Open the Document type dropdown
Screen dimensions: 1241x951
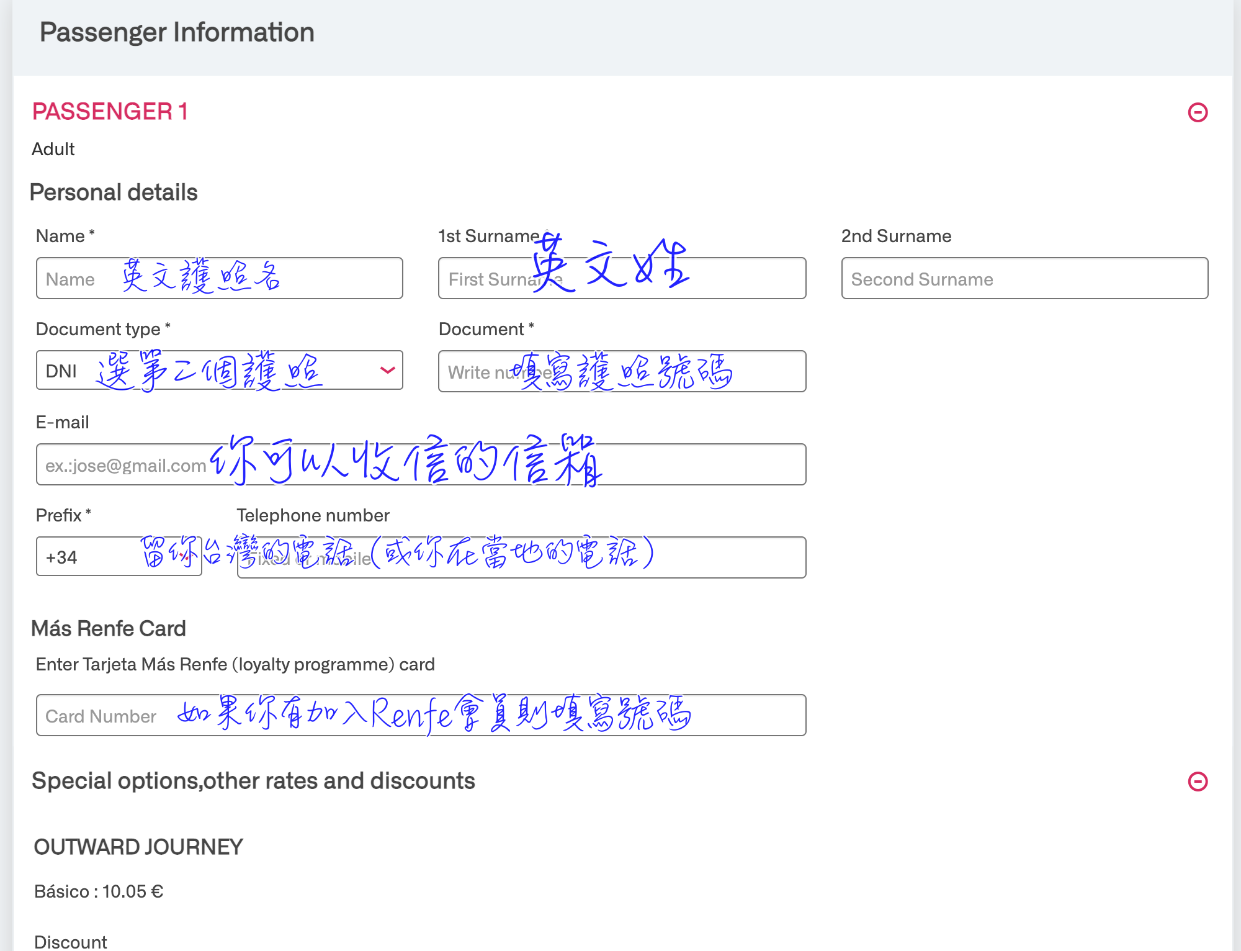(220, 371)
